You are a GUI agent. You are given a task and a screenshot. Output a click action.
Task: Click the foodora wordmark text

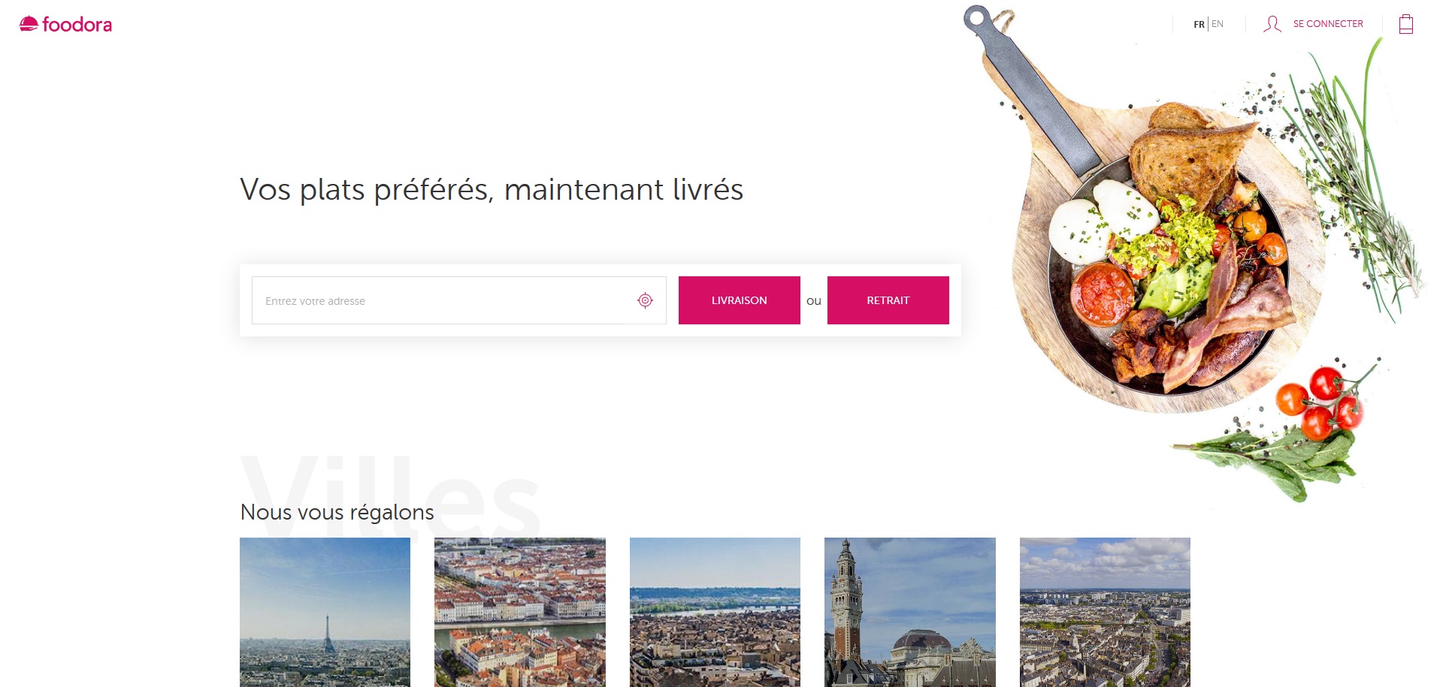[x=77, y=25]
